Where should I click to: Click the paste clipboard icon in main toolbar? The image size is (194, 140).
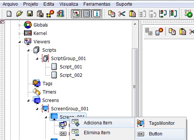tap(132, 14)
